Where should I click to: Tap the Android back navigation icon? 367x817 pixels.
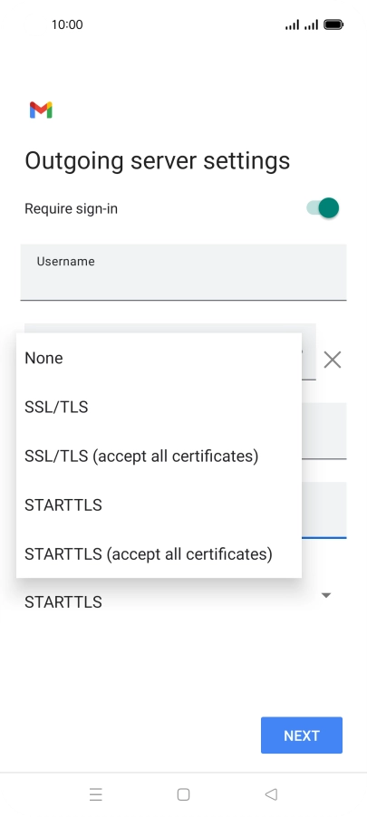[271, 794]
